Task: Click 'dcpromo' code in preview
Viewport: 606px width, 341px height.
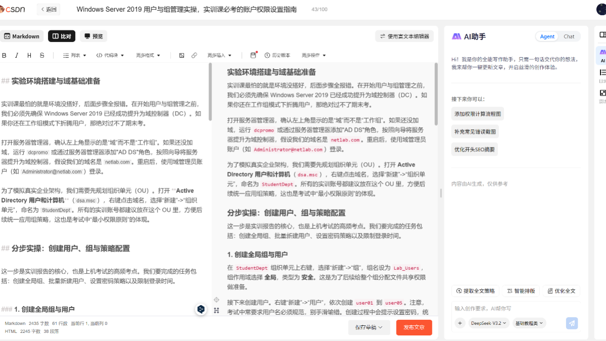Action: pyautogui.click(x=264, y=130)
